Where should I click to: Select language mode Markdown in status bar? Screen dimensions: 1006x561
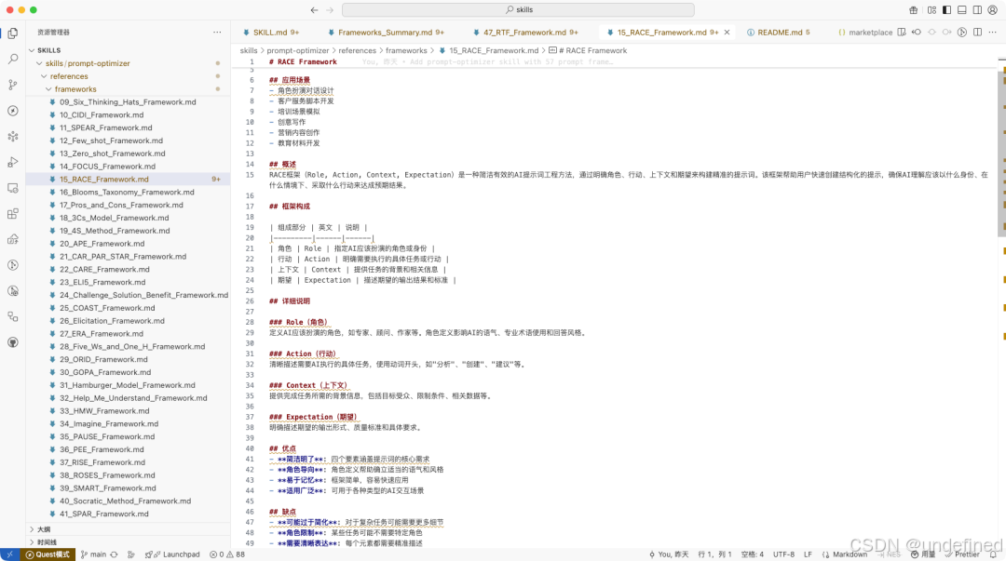tap(850, 554)
